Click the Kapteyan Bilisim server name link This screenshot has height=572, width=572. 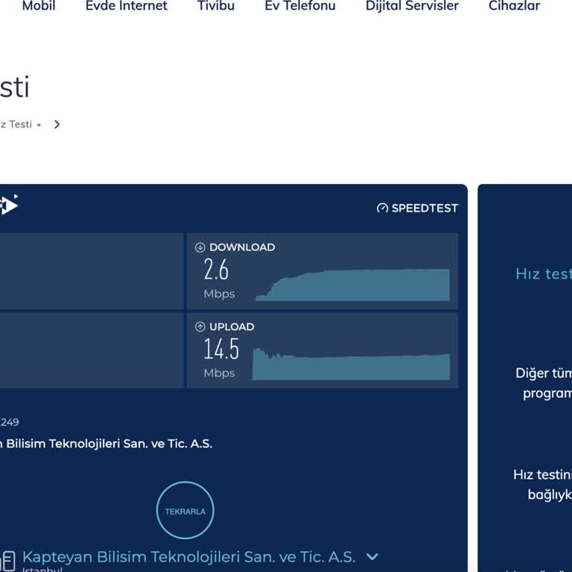(188, 556)
